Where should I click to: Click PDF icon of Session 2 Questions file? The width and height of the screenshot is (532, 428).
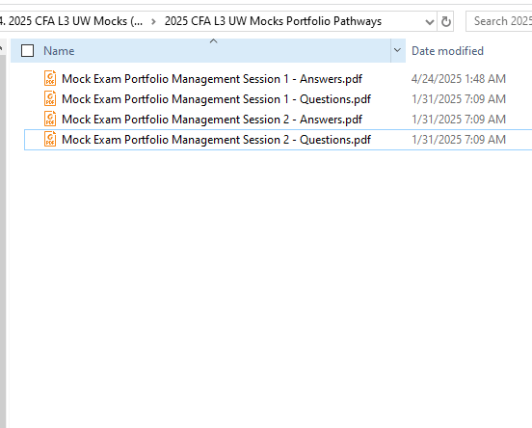click(x=50, y=140)
